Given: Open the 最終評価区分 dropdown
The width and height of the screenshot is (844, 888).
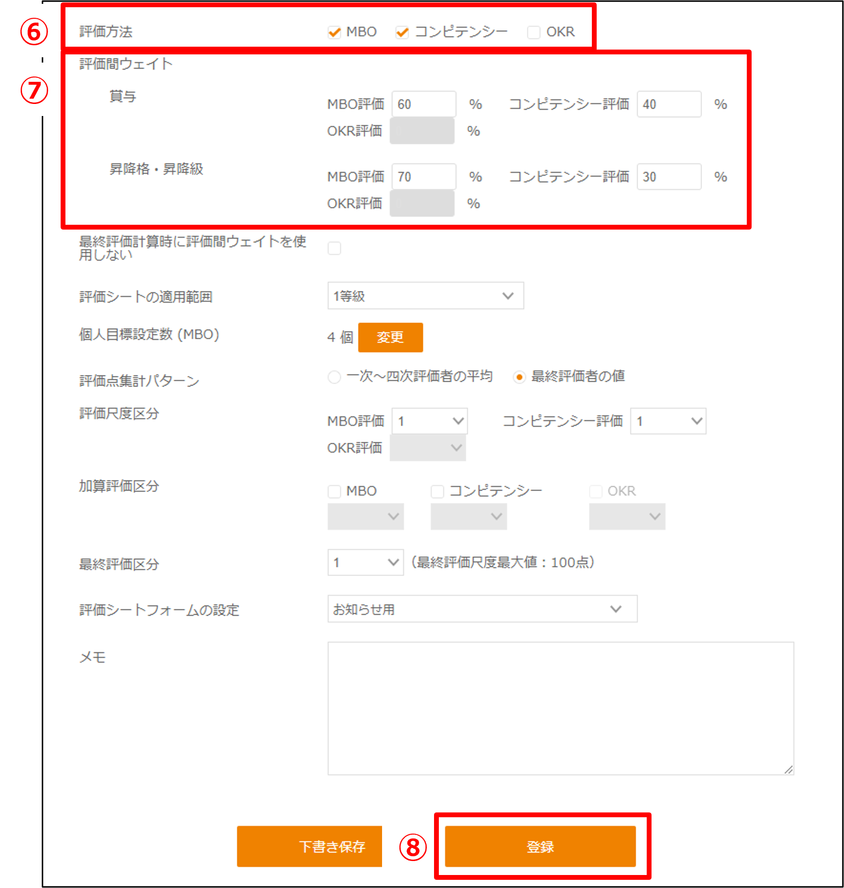Looking at the screenshot, I should pos(365,561).
